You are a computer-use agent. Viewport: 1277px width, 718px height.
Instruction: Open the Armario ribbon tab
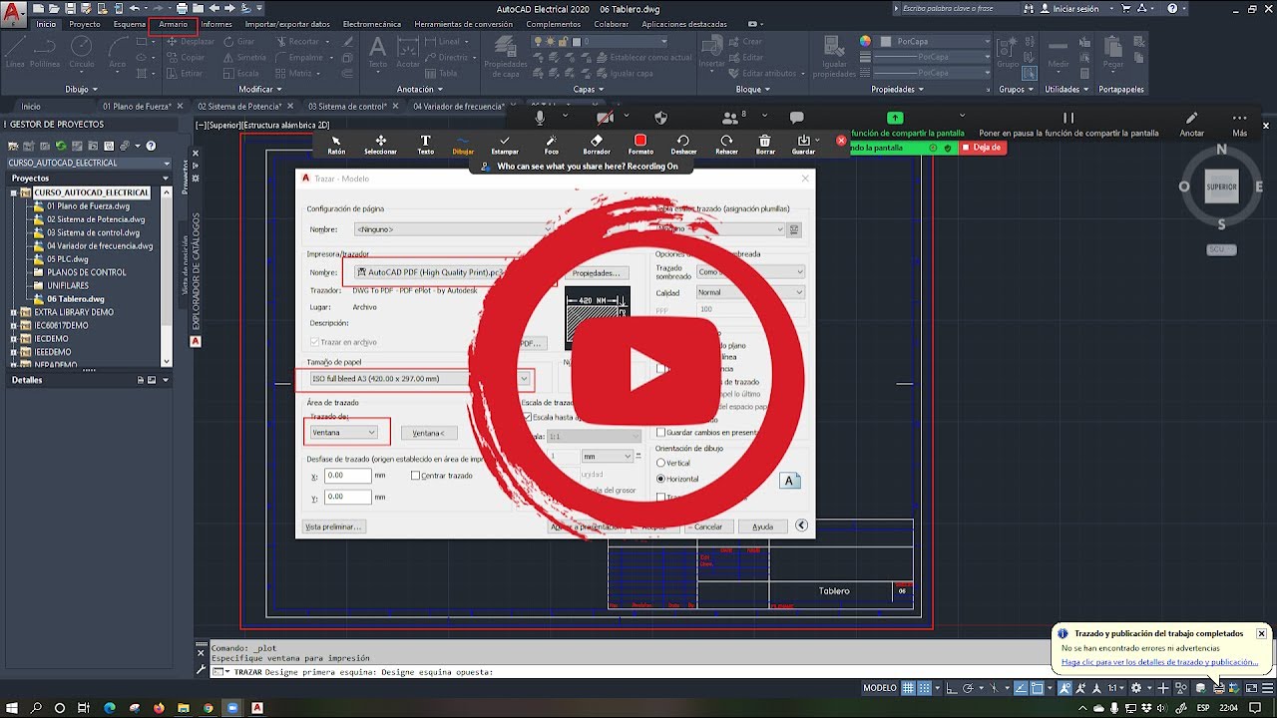tap(173, 24)
